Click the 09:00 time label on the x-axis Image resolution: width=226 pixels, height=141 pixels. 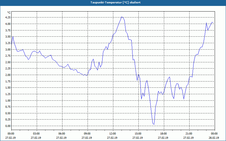click(88, 134)
